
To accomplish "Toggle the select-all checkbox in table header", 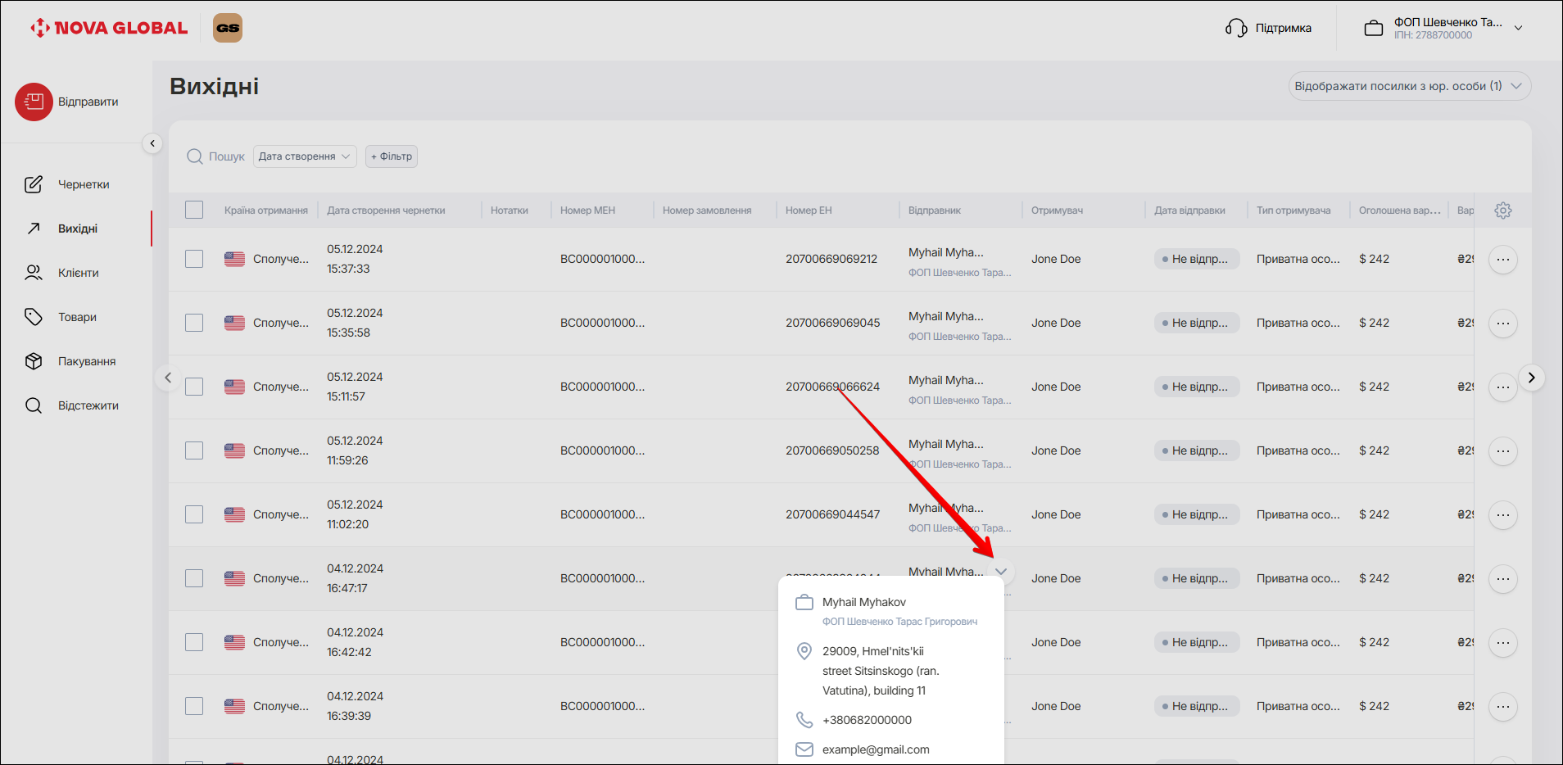I will (x=194, y=210).
